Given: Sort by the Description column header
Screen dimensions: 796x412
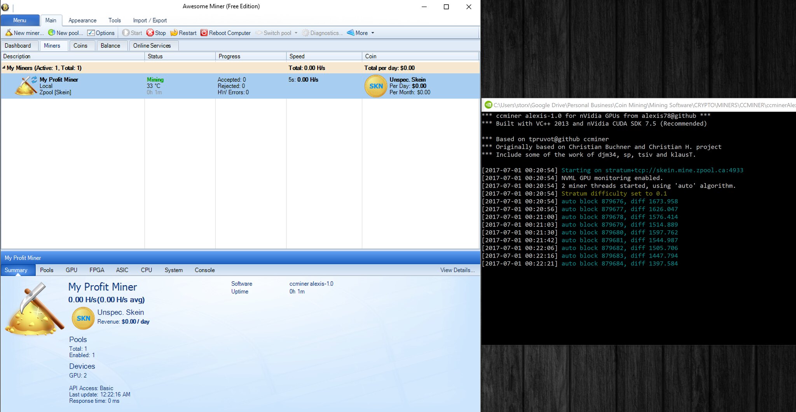Looking at the screenshot, I should [73, 56].
